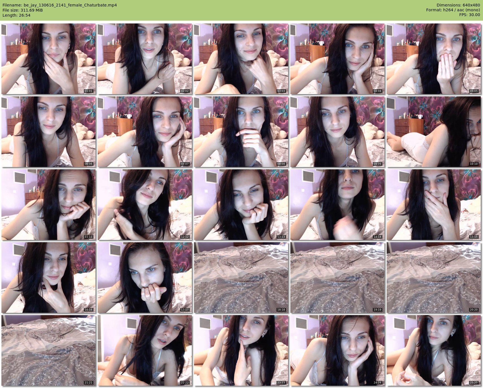Select the thumbnail timestamped 09:09
The width and height of the screenshot is (483, 388).
[337, 132]
